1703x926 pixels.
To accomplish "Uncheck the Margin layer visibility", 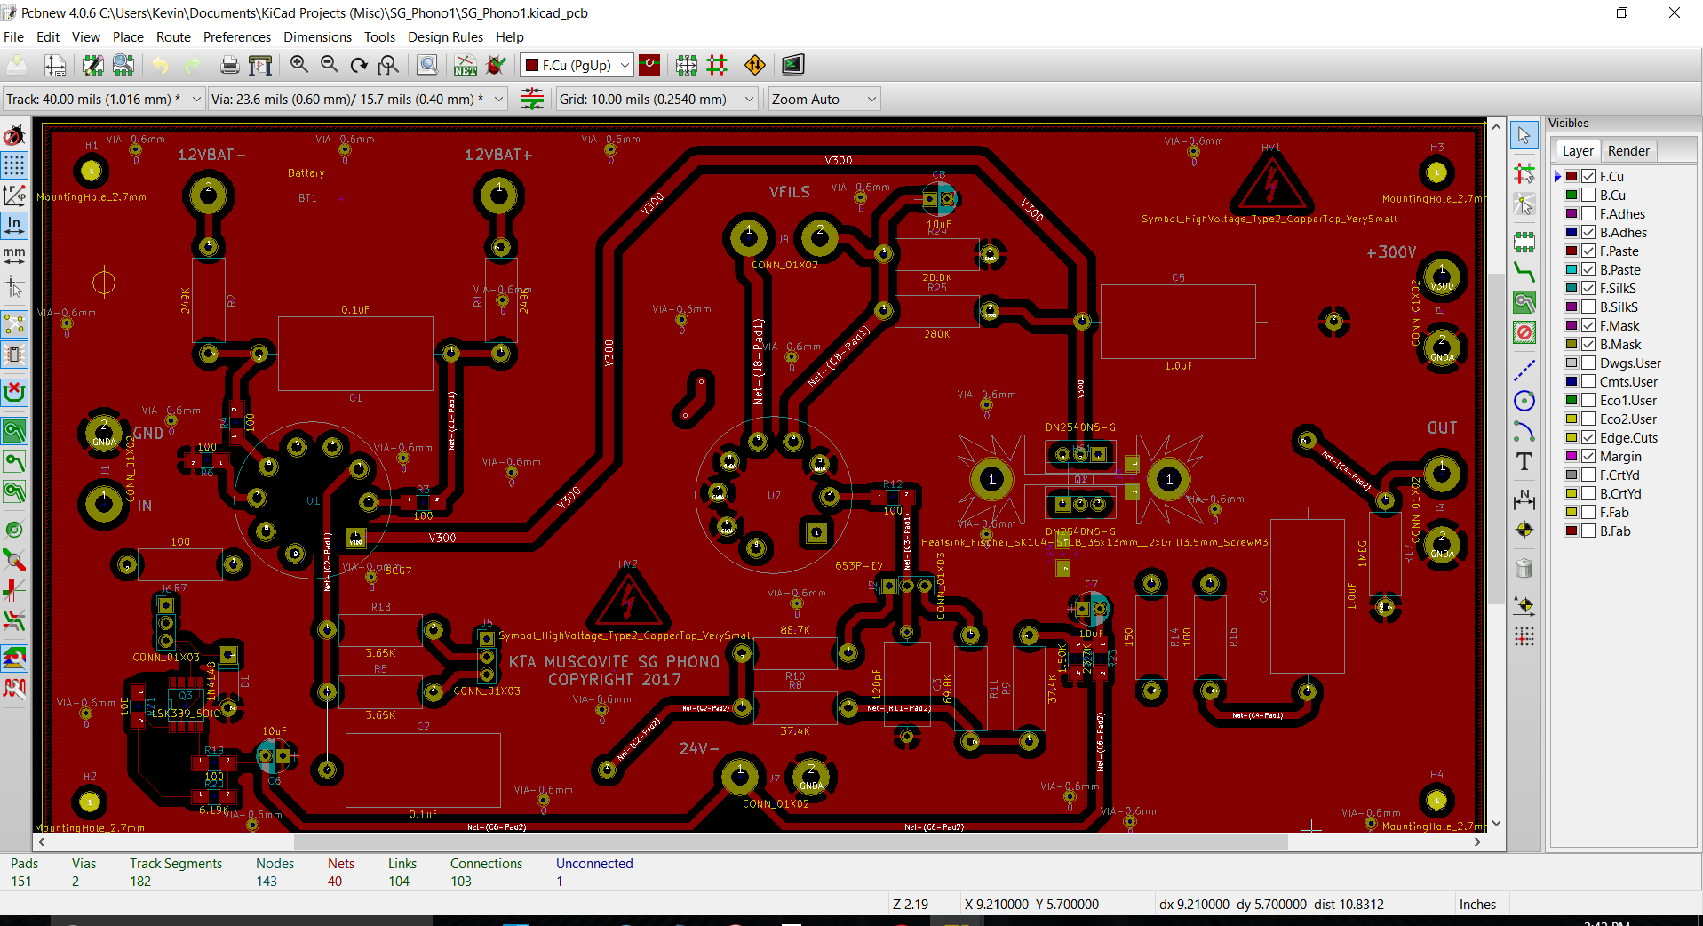I will (x=1589, y=456).
